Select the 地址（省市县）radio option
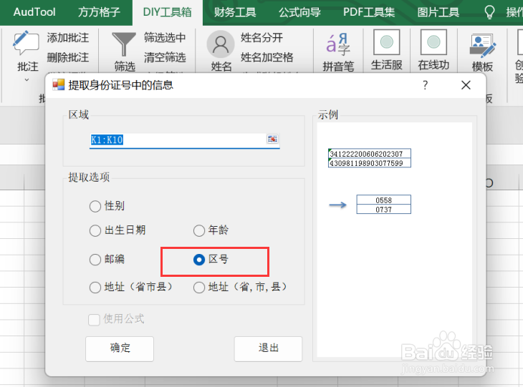This screenshot has width=523, height=387. coord(95,287)
